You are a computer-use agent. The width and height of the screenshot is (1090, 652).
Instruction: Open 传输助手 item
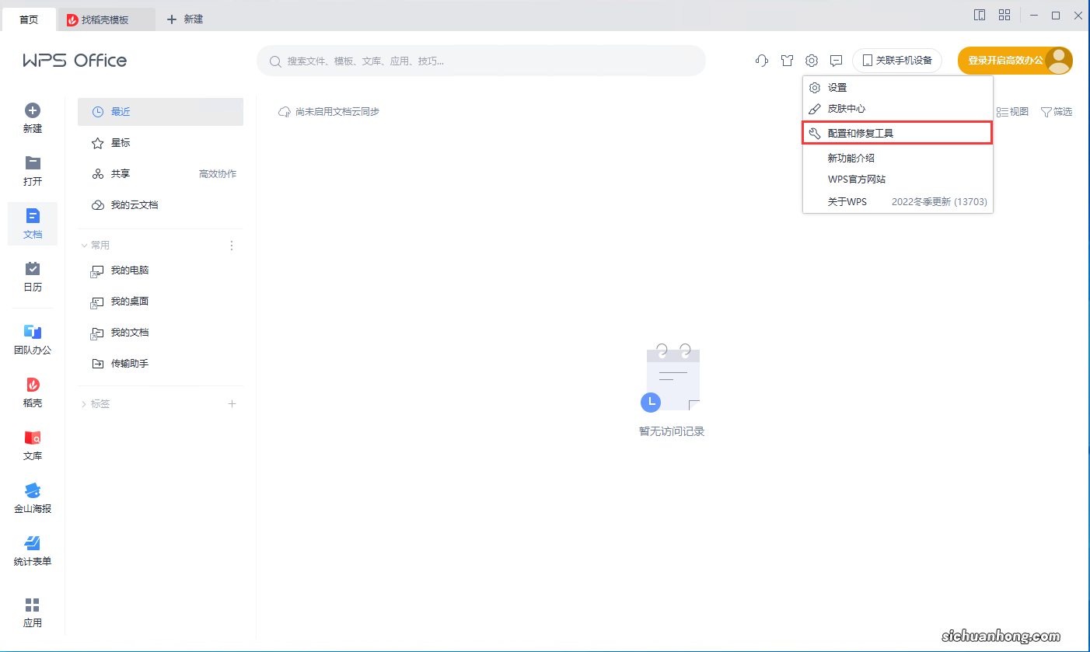click(160, 364)
